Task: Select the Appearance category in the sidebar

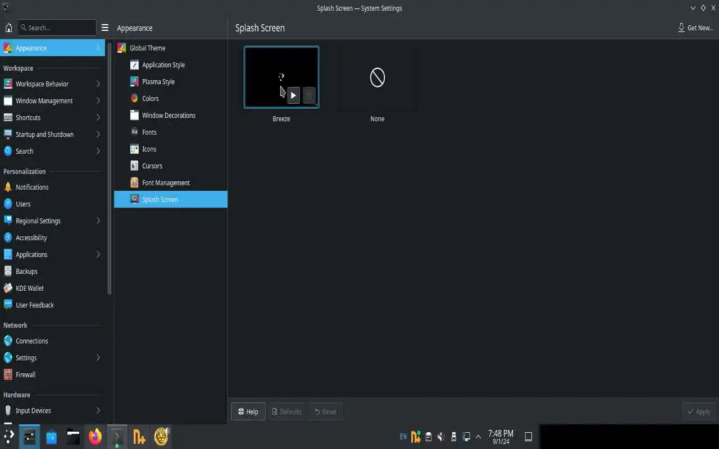Action: click(52, 48)
